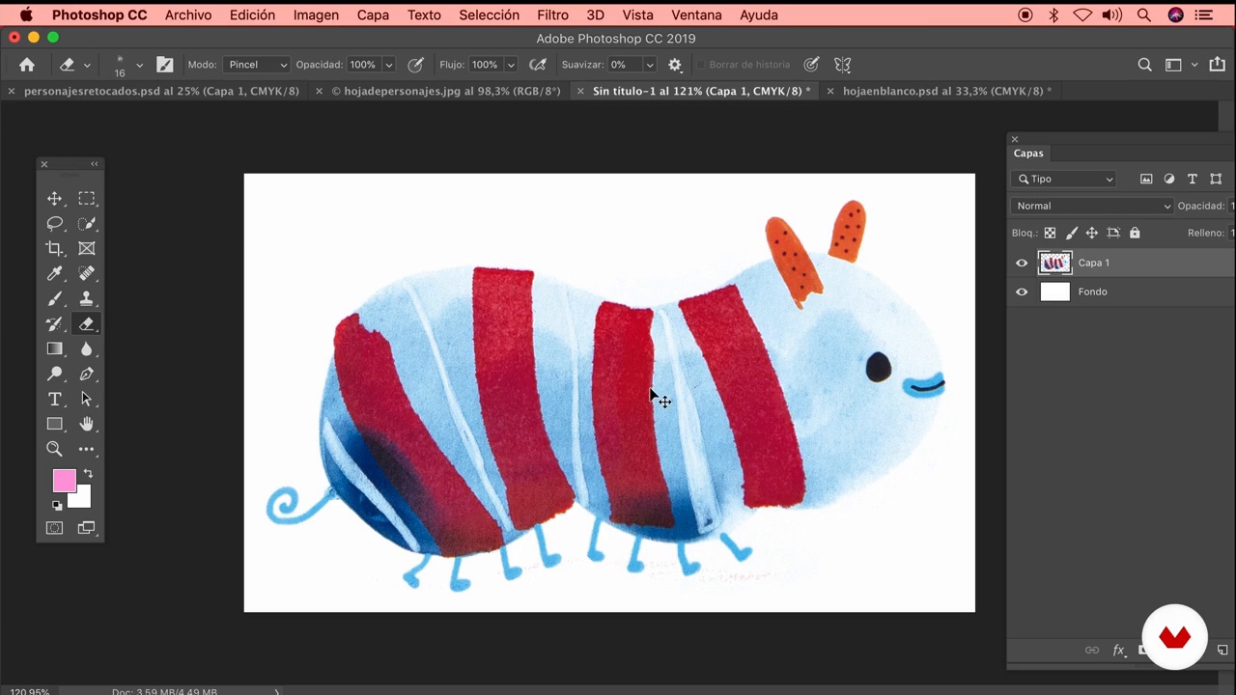Open the smoothing options gear
Viewport: 1236px width, 695px height.
(675, 65)
